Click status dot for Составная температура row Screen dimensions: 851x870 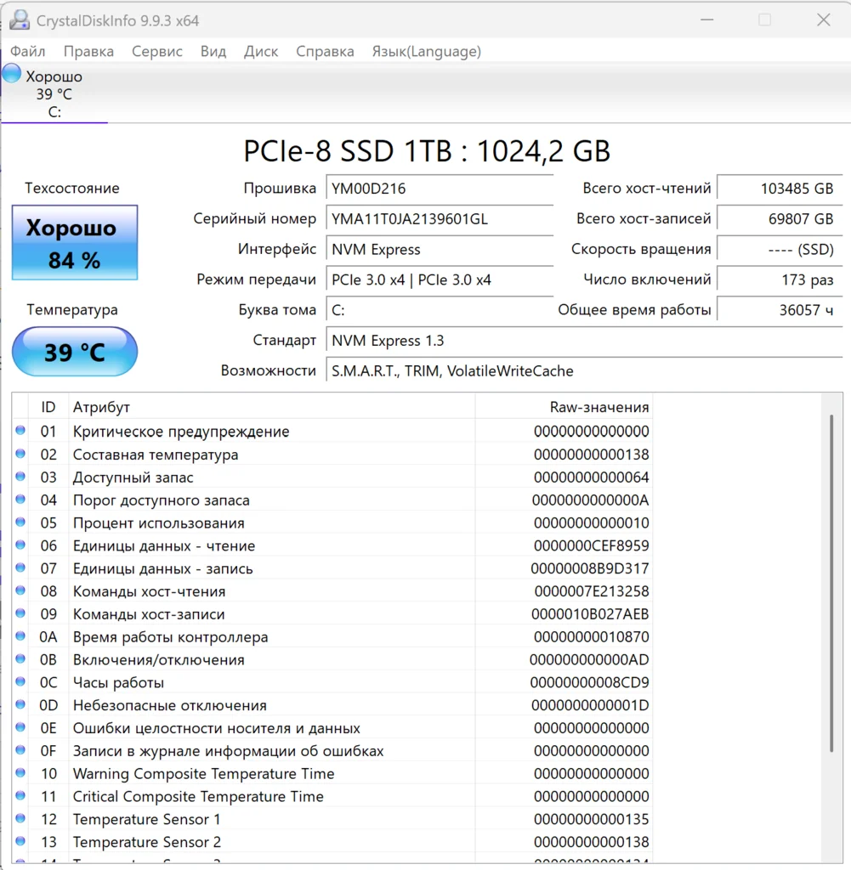[x=20, y=454]
